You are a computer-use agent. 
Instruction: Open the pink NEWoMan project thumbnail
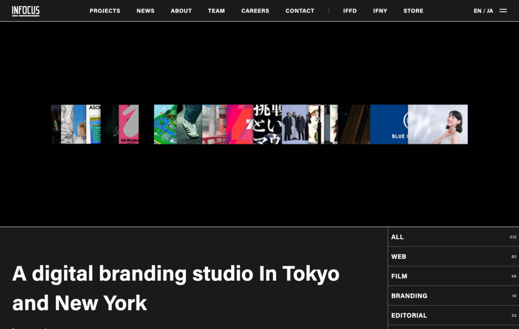click(x=129, y=125)
